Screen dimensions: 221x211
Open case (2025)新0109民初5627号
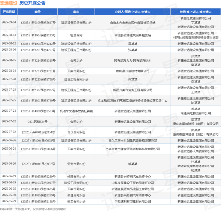[x=38, y=22]
